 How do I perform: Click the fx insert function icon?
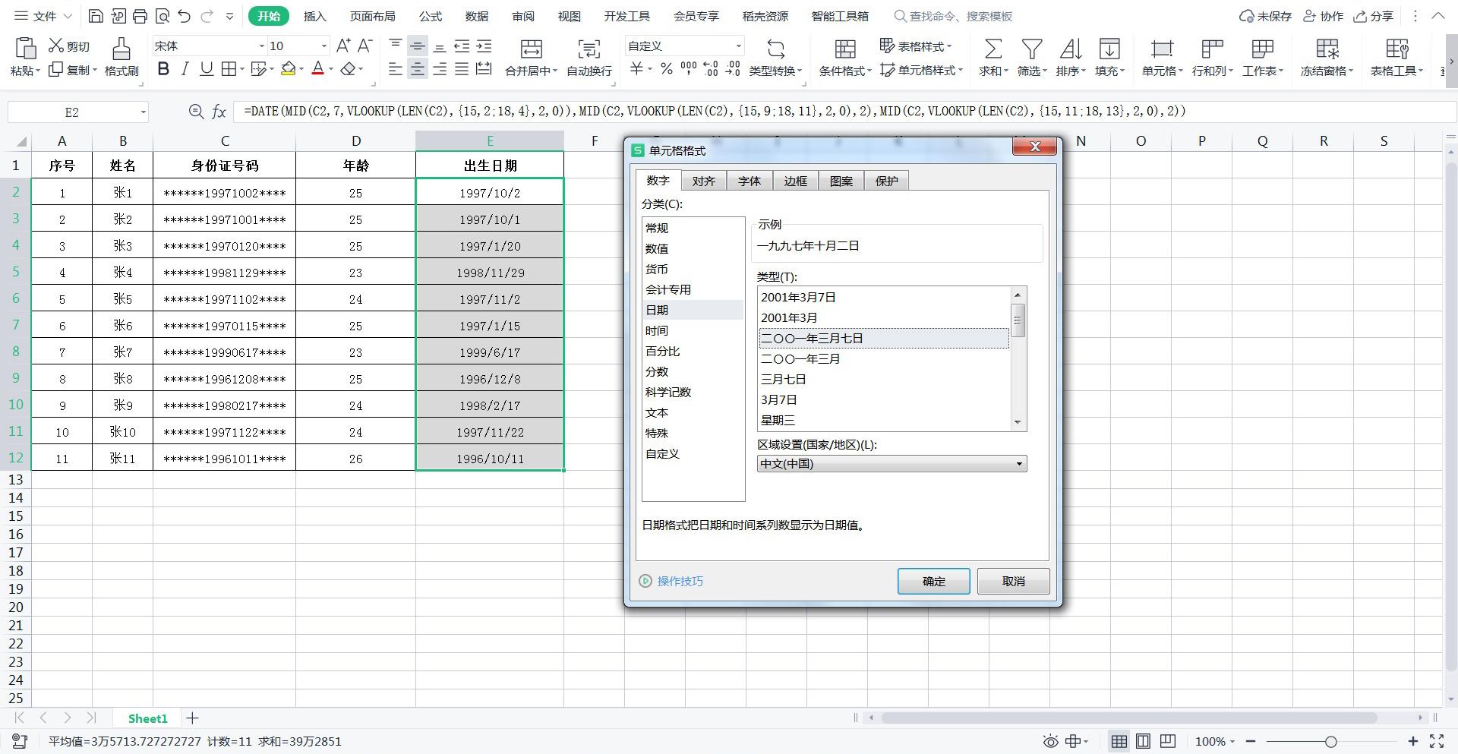(x=219, y=112)
